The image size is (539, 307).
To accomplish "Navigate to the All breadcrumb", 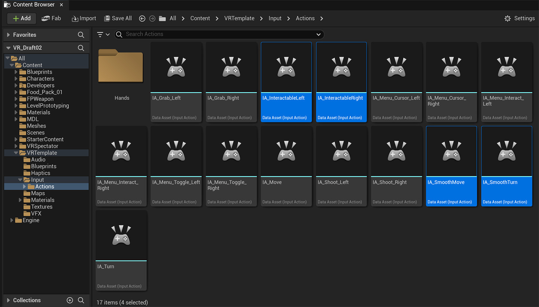I will 173,18.
